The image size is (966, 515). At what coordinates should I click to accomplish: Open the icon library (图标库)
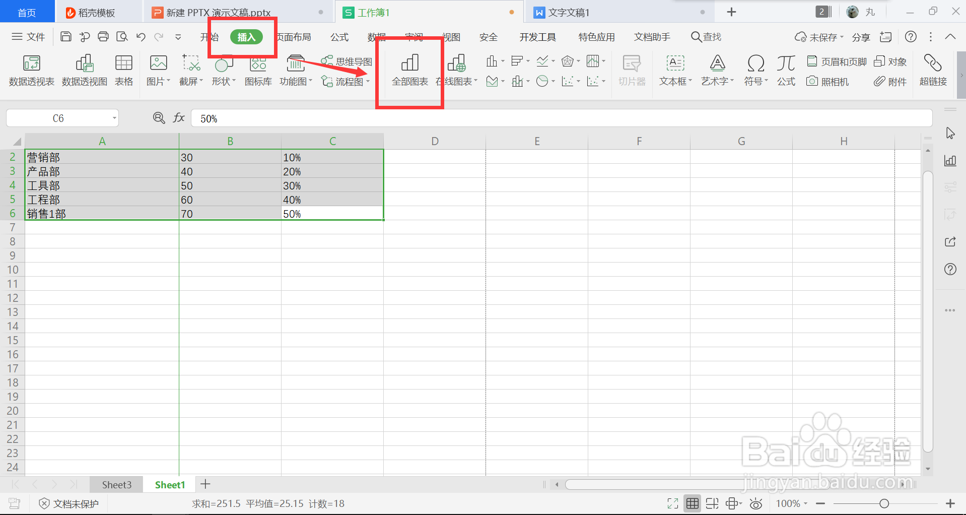[258, 71]
